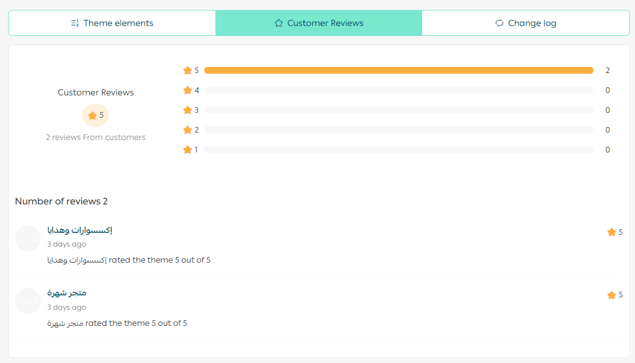Click the star icon in the 2-star row
The height and width of the screenshot is (363, 635).
coord(188,130)
